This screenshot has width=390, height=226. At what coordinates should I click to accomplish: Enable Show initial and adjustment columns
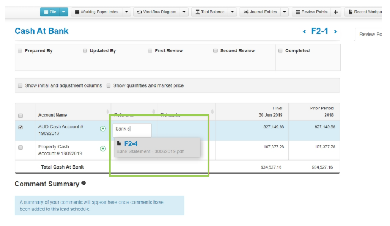tap(20, 85)
